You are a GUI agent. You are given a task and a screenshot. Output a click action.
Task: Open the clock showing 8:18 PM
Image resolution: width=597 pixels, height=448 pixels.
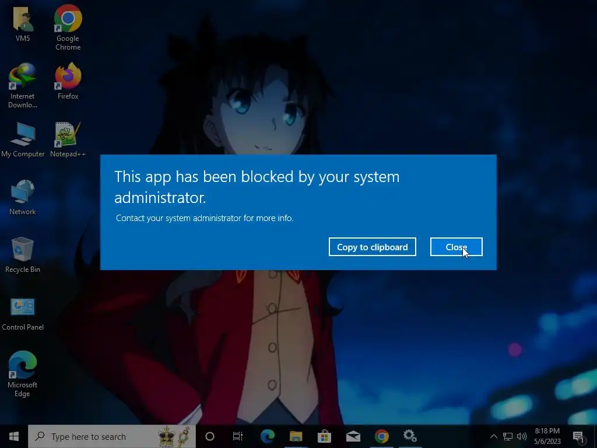pyautogui.click(x=547, y=436)
